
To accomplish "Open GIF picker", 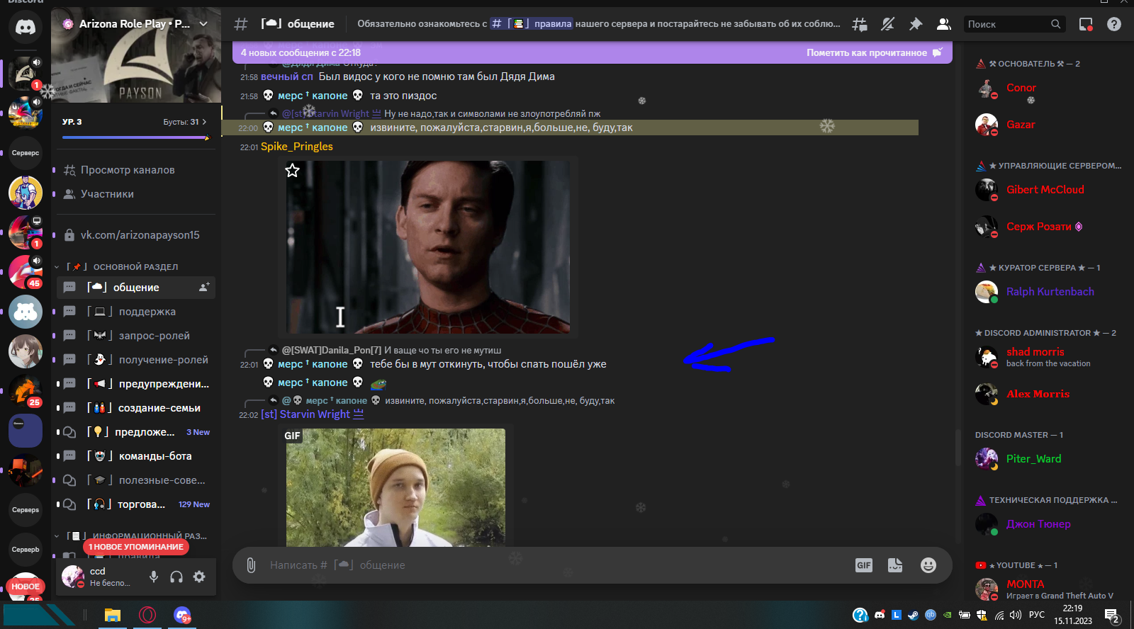I will click(864, 565).
